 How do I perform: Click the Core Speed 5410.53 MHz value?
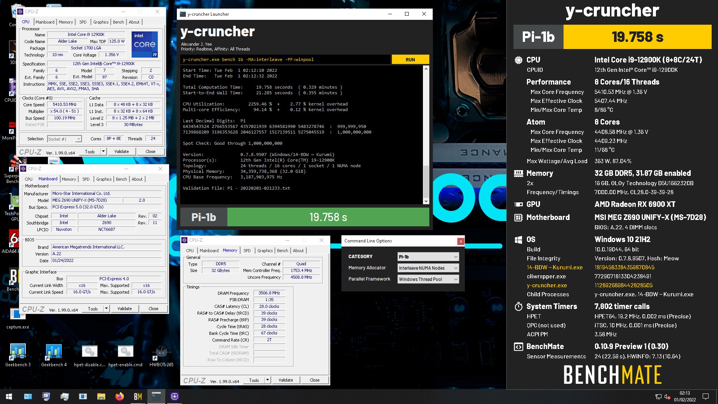(65, 104)
